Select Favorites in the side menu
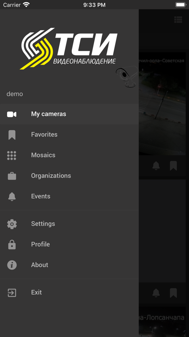Viewport: 189px width, 337px height. (x=69, y=134)
